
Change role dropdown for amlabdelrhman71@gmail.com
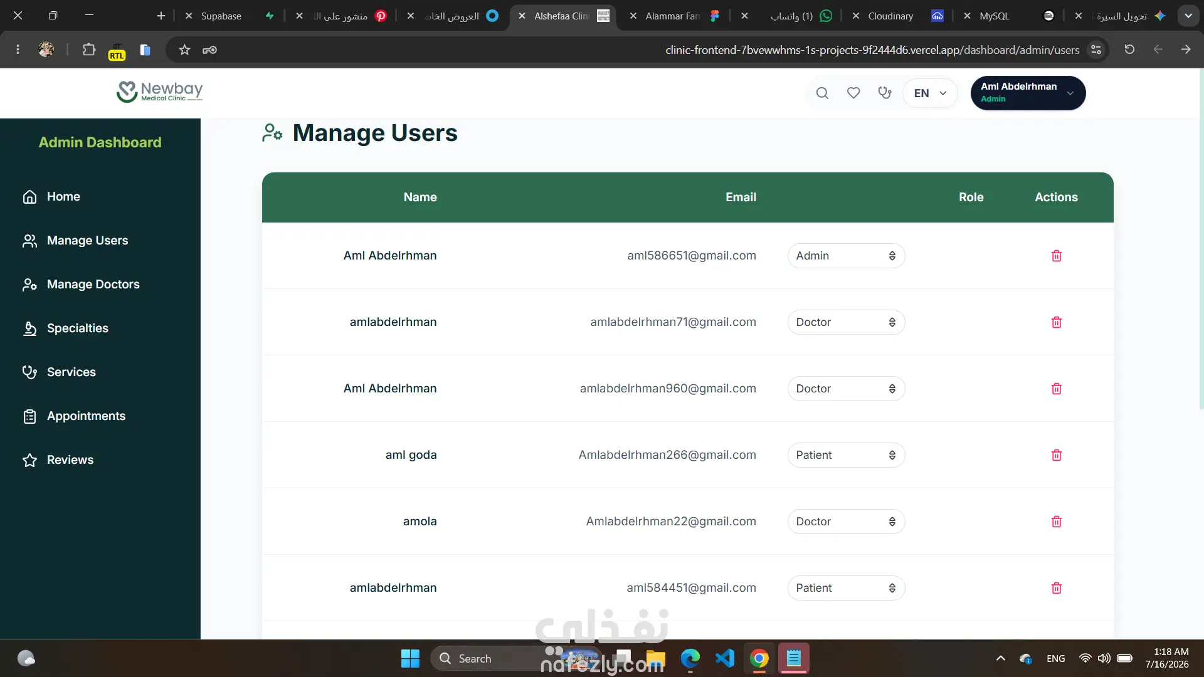click(x=846, y=322)
